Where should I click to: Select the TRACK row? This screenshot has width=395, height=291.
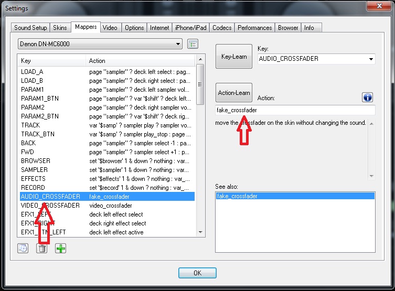pos(107,125)
